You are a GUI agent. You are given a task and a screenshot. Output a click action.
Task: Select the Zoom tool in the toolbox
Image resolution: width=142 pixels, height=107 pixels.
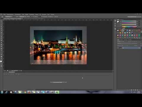[1, 59]
